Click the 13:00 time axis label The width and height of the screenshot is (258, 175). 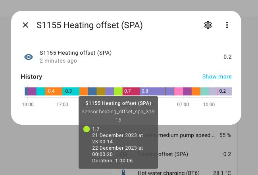[28, 105]
